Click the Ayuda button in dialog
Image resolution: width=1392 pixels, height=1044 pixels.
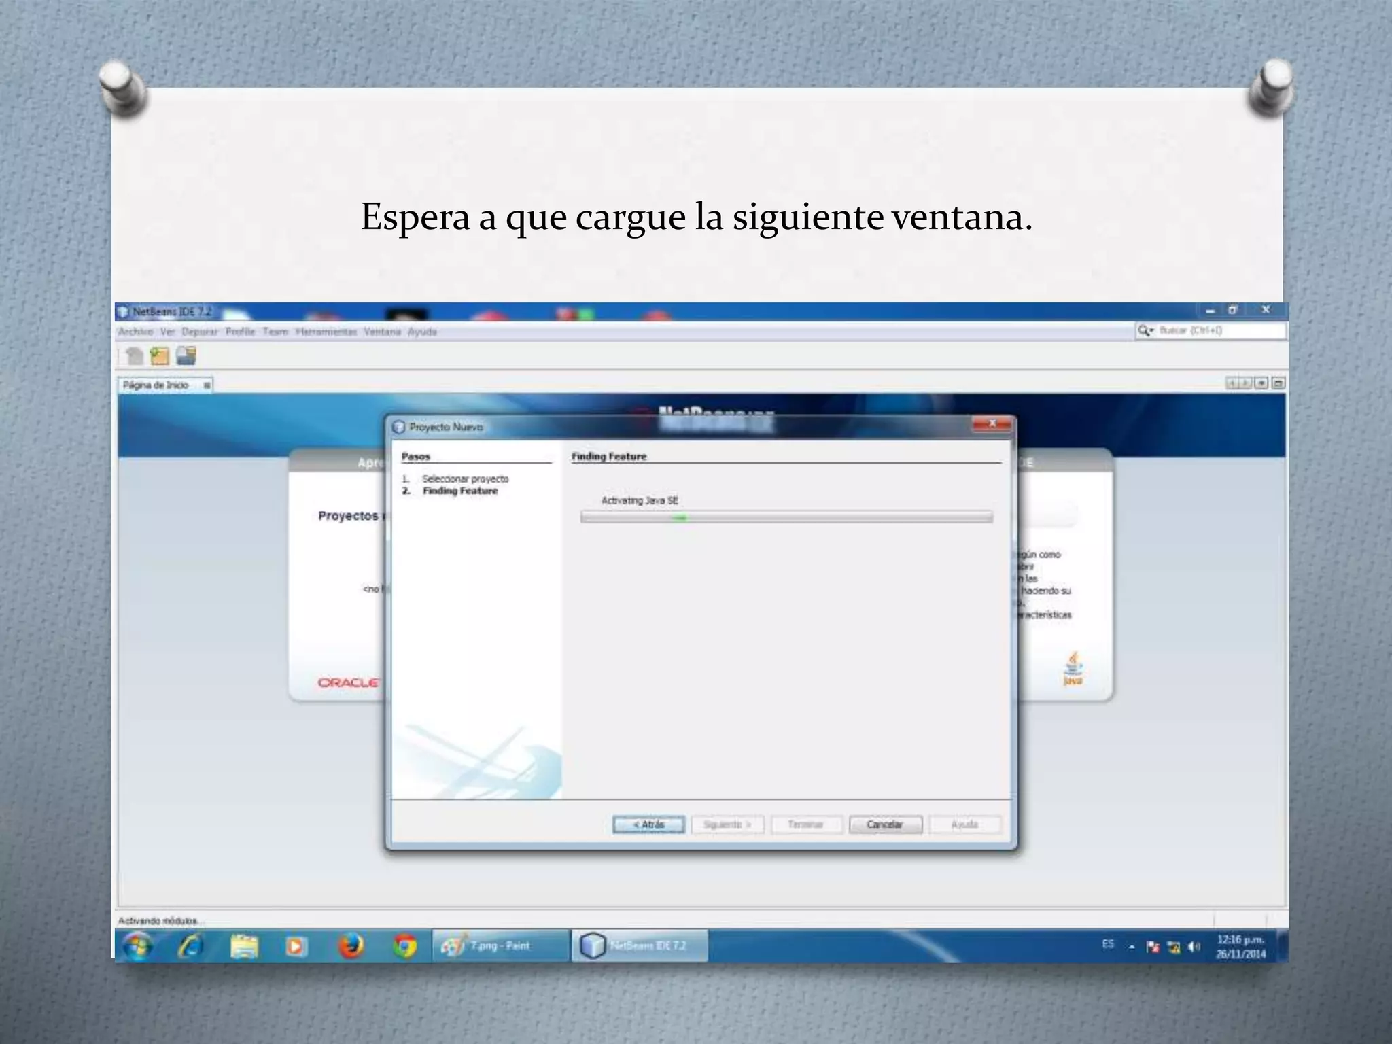point(964,824)
